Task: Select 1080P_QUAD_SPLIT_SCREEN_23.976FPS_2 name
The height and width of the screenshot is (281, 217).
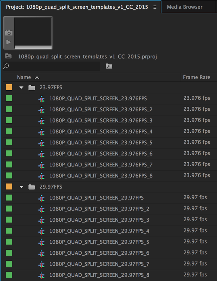Action: point(101,110)
